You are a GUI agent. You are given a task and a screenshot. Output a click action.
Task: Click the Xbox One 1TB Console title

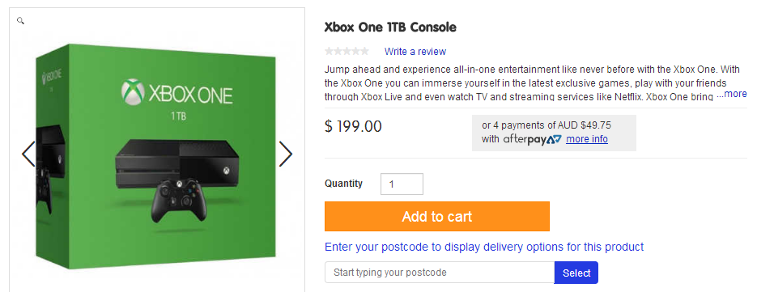(390, 28)
